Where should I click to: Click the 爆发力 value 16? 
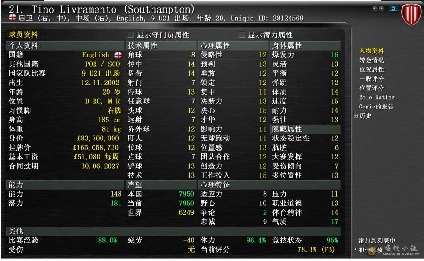335,55
